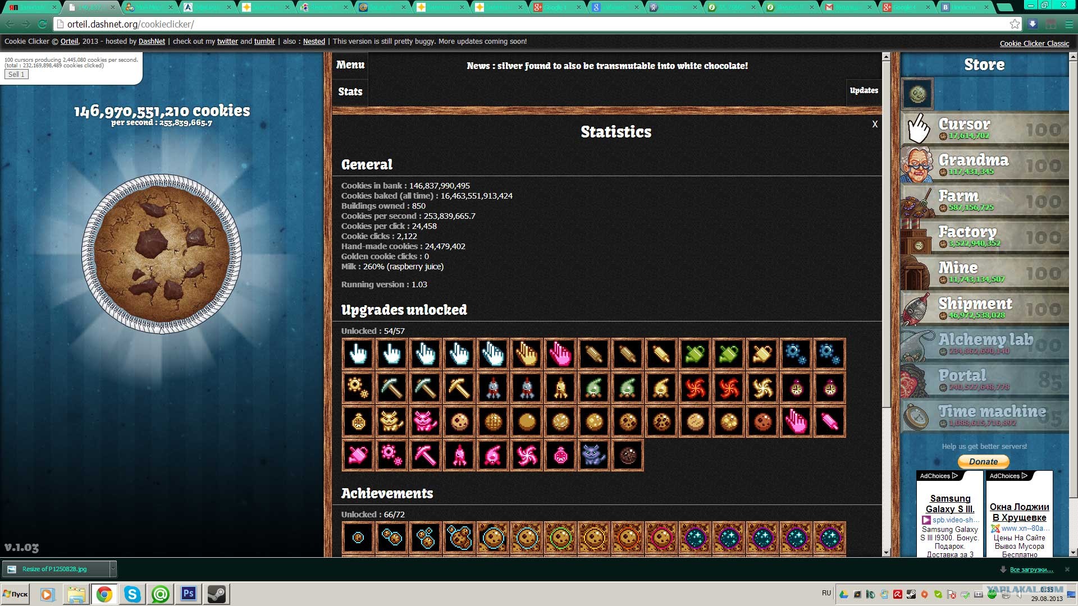The height and width of the screenshot is (606, 1078).
Task: Select the golden gear upgrade icon
Action: [x=358, y=388]
